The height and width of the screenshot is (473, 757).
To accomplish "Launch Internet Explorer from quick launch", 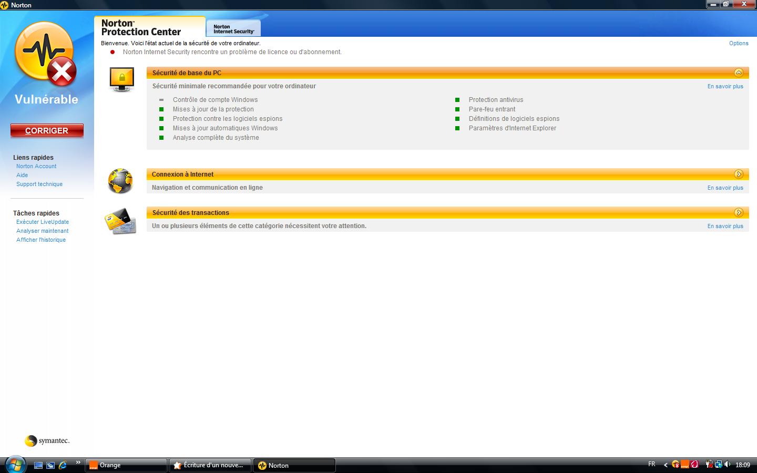I will (63, 465).
